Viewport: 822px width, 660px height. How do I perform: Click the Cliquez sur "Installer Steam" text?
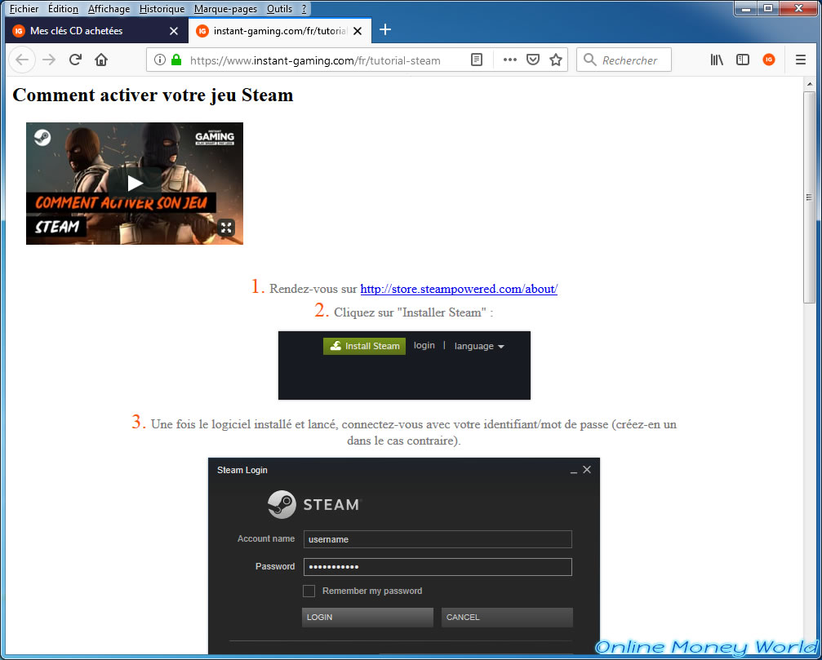coord(414,312)
